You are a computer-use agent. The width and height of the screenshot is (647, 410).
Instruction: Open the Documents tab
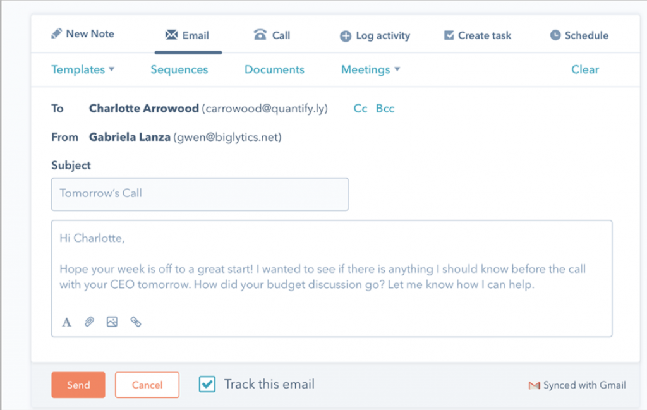tap(274, 69)
